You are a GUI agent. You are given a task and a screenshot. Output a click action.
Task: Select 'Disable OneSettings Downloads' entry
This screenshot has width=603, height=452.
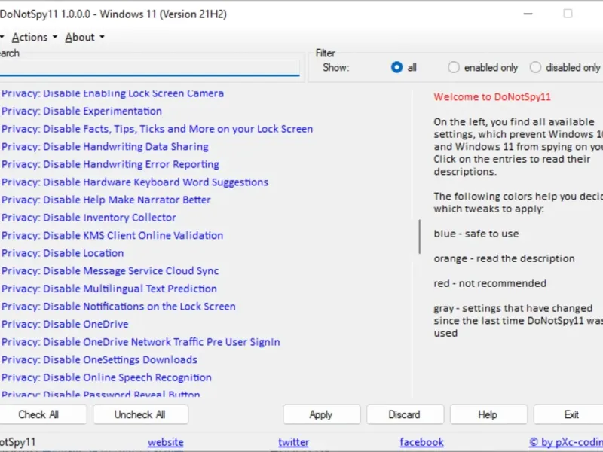pyautogui.click(x=99, y=359)
